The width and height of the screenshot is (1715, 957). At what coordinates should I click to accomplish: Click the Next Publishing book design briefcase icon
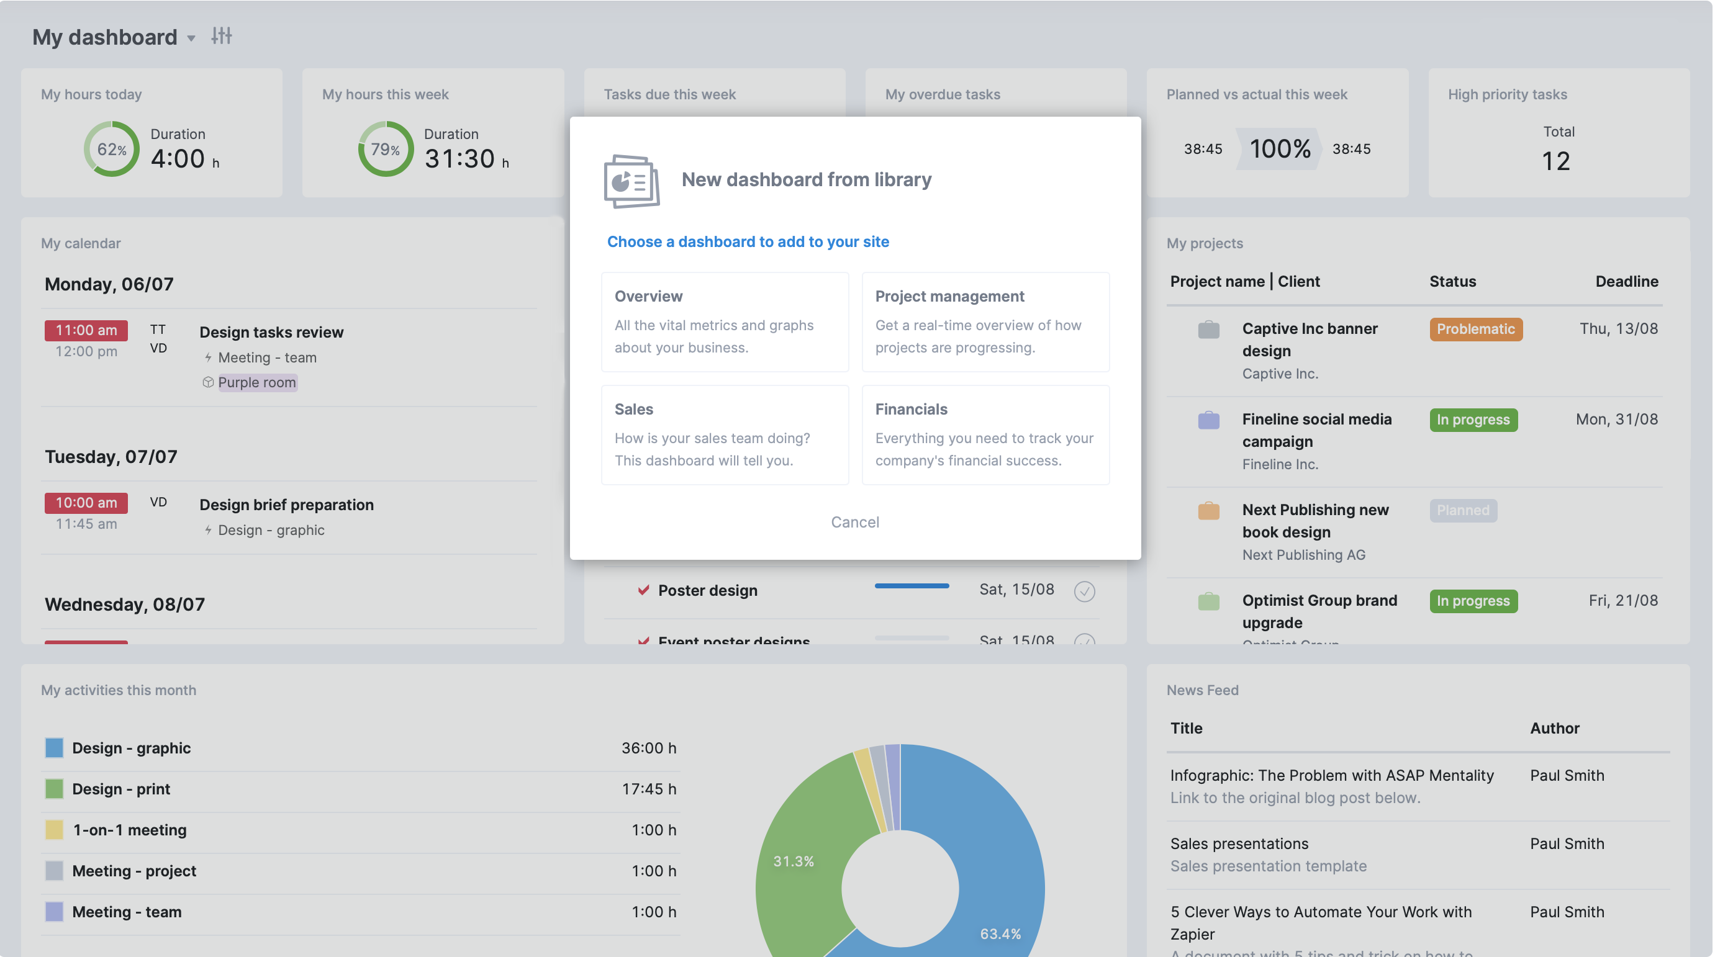click(x=1208, y=510)
